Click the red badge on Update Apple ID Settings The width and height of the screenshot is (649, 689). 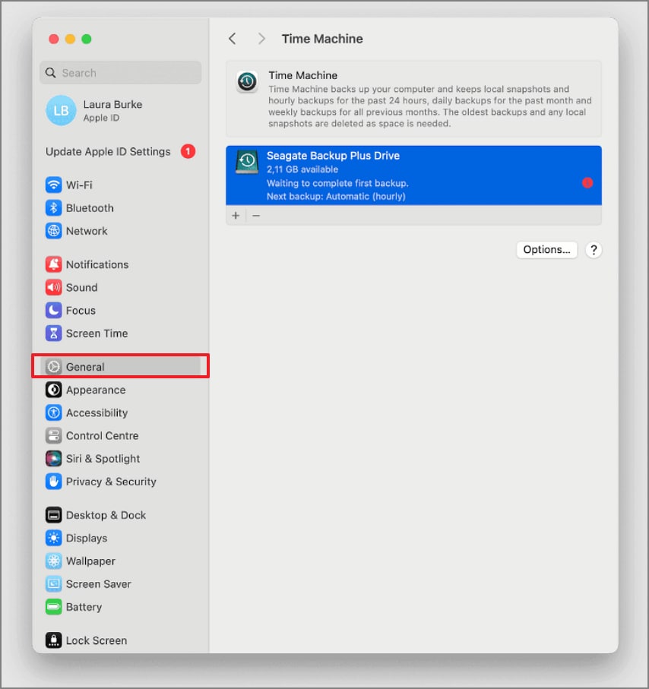[188, 152]
